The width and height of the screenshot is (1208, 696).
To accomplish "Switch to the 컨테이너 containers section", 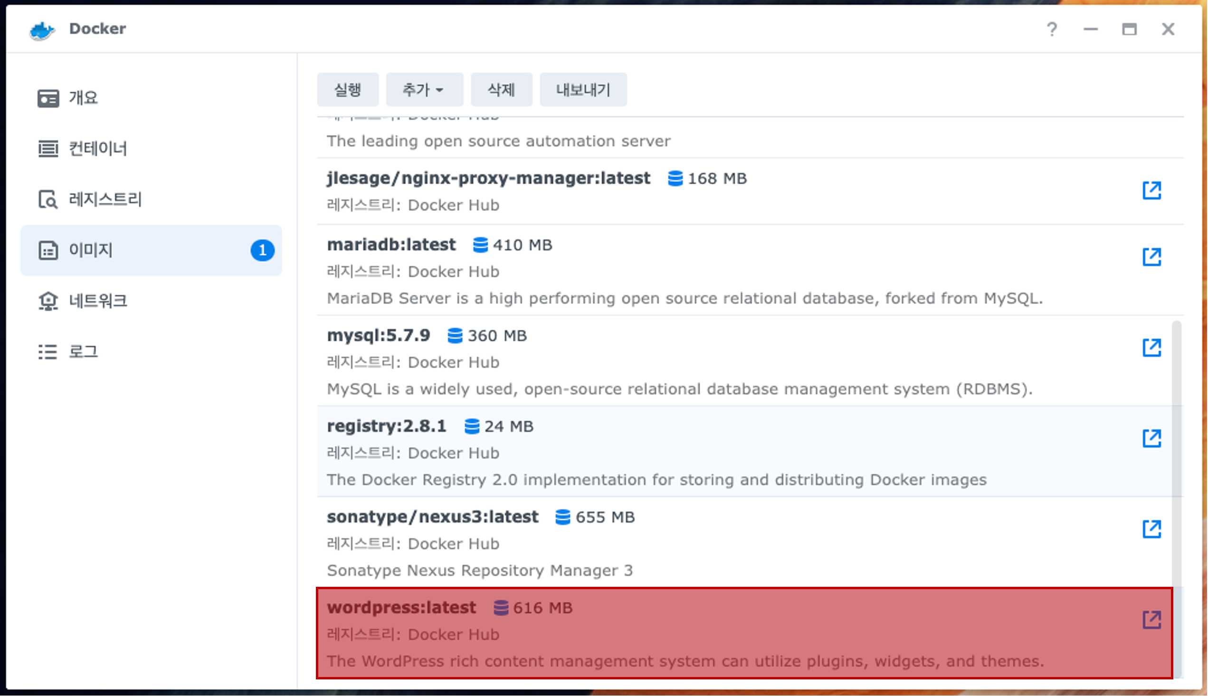I will (97, 149).
